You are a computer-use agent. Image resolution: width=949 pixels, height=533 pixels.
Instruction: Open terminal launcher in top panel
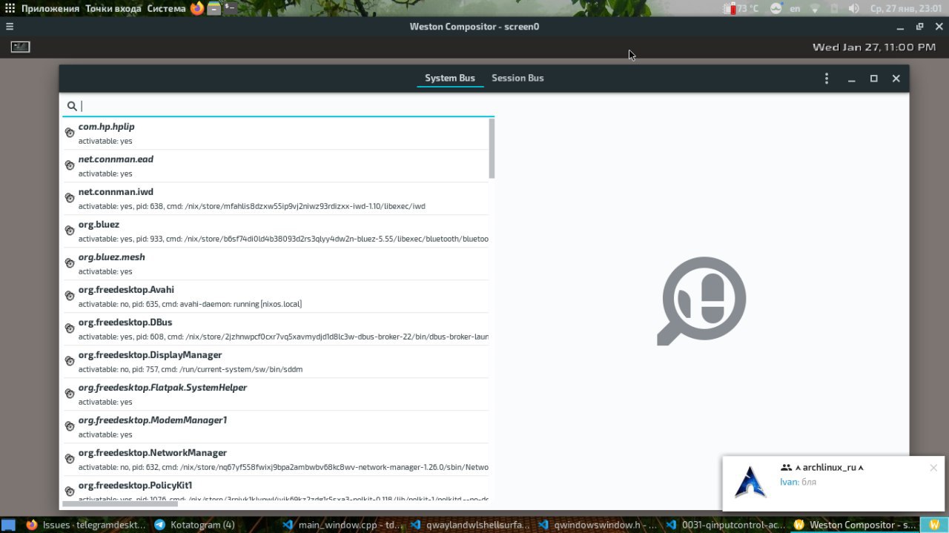click(231, 9)
